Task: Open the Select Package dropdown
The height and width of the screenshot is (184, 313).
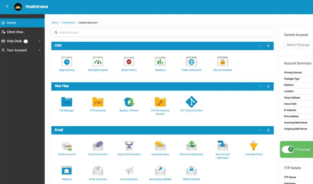Action: tap(298, 45)
